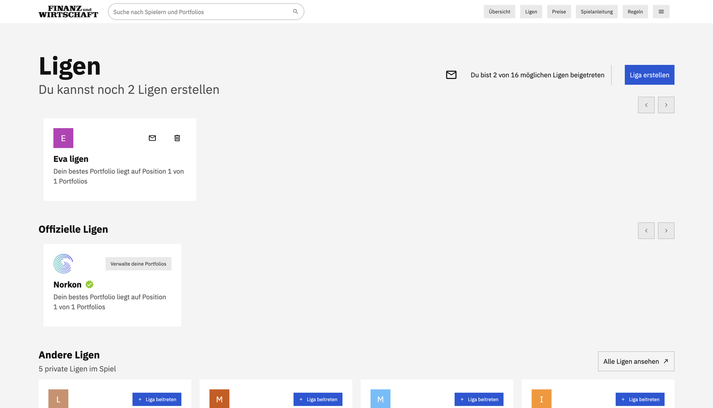Click the envelope icon on Eva ligen card

(152, 138)
